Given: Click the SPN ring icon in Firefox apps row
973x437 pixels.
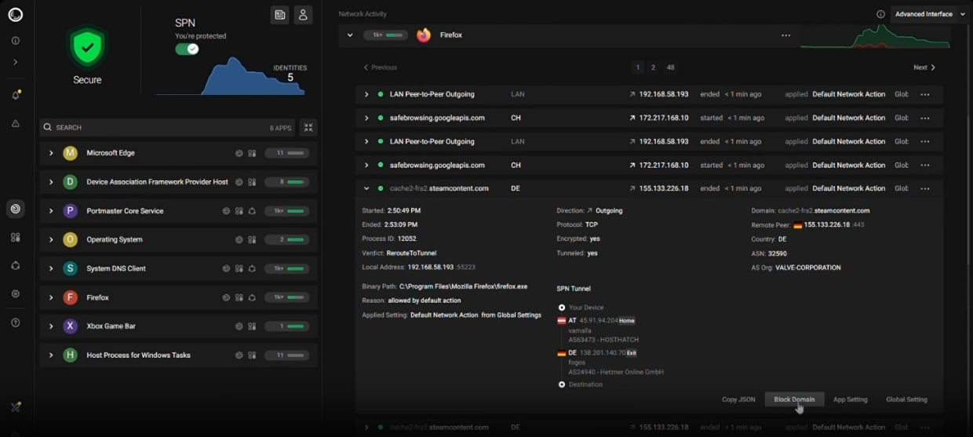Looking at the screenshot, I should pyautogui.click(x=252, y=297).
